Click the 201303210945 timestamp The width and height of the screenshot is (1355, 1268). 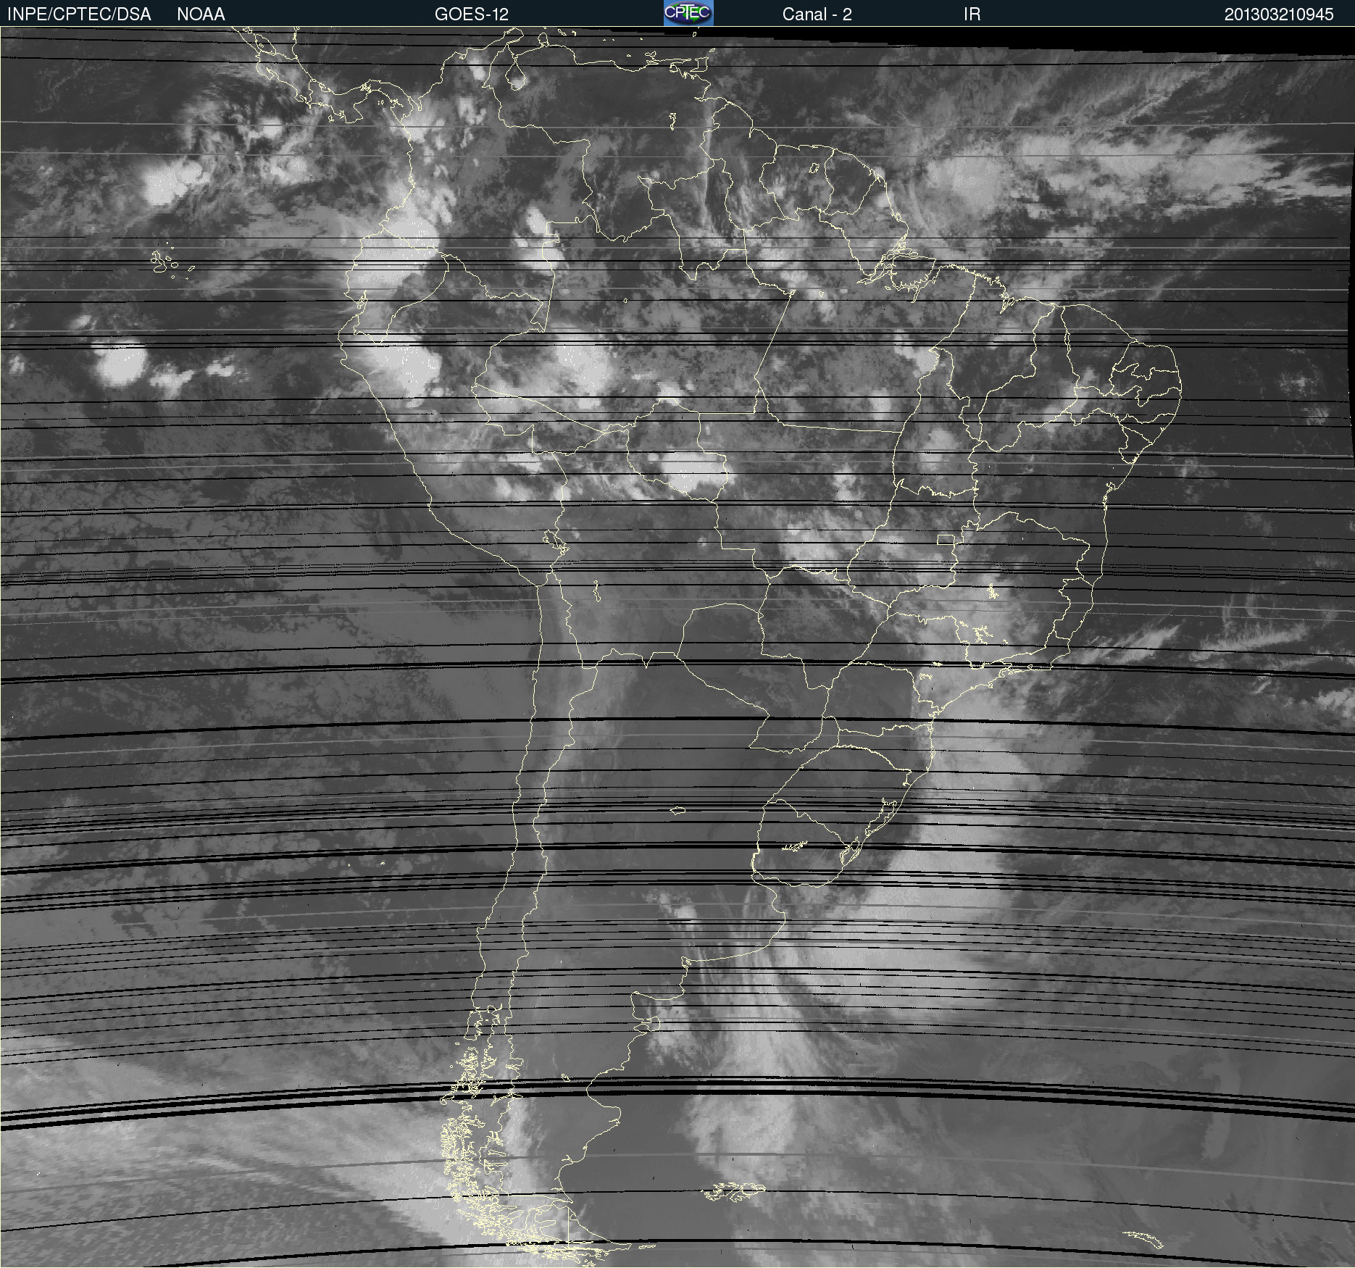[1279, 14]
